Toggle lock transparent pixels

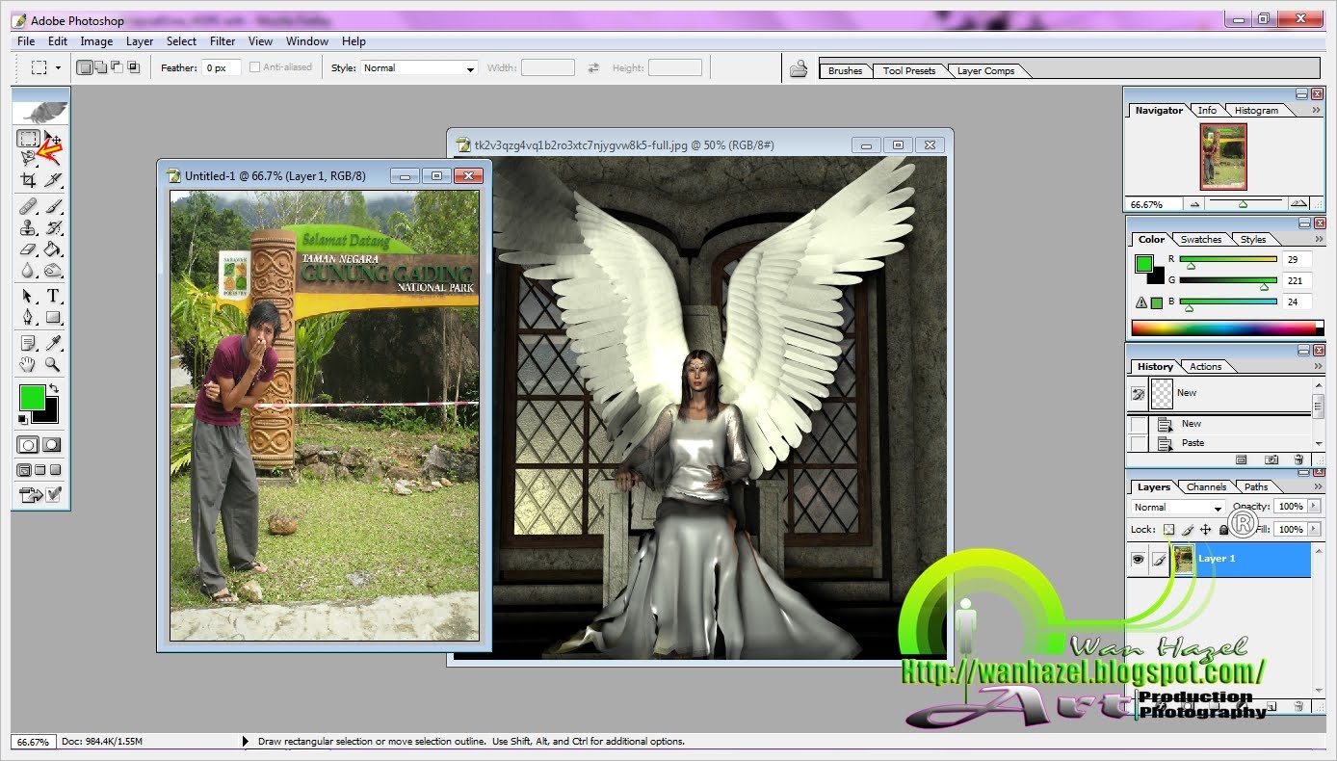pyautogui.click(x=1168, y=529)
